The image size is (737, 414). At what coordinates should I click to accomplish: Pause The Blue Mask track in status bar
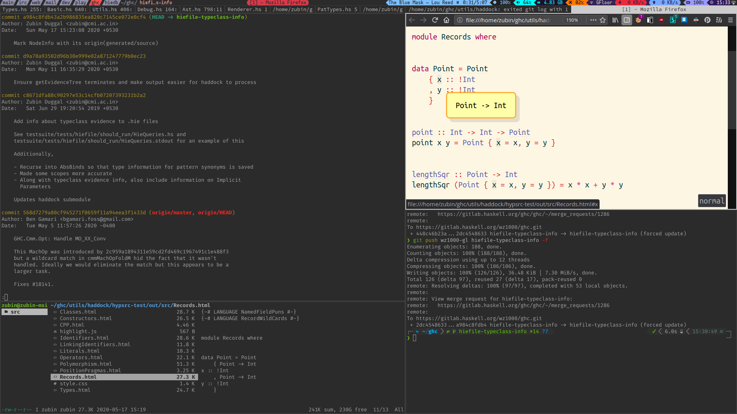(458, 3)
